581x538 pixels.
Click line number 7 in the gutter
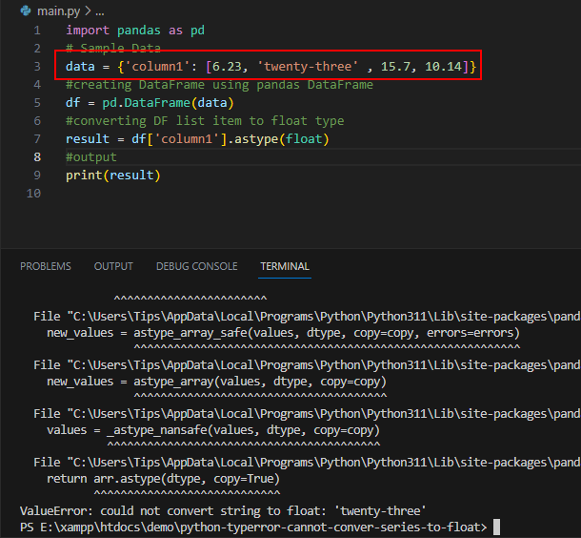pyautogui.click(x=37, y=139)
